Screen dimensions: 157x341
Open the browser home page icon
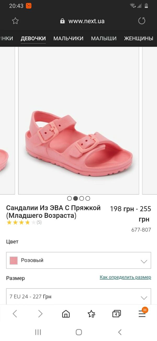coord(66,314)
